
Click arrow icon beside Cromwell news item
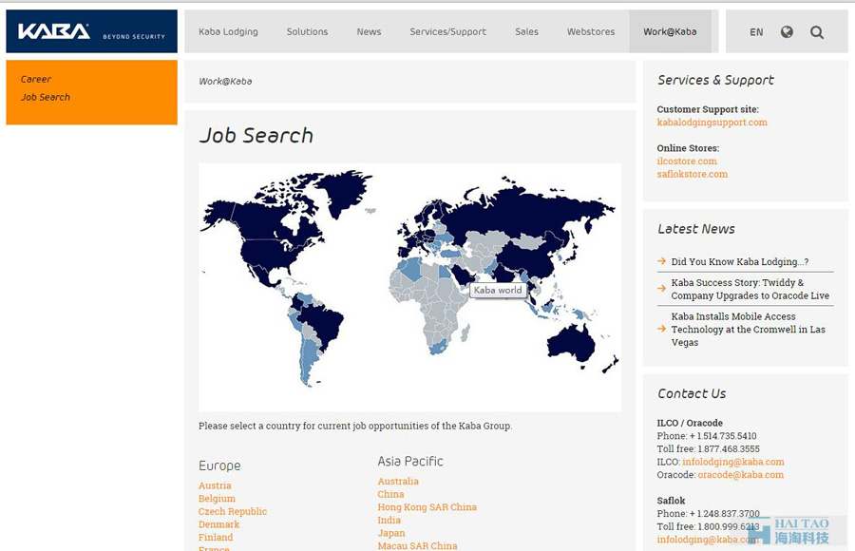661,329
